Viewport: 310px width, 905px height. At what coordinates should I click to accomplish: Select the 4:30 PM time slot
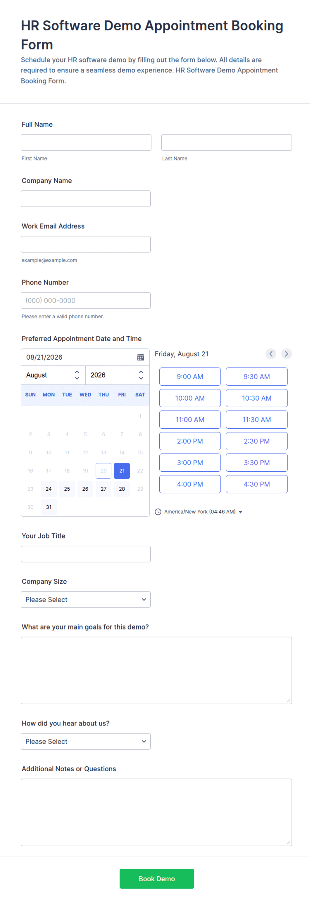[257, 484]
